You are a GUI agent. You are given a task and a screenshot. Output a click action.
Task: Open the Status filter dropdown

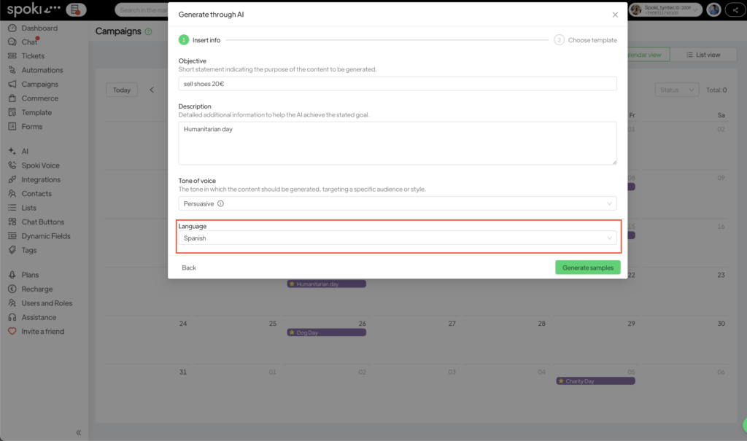(677, 90)
